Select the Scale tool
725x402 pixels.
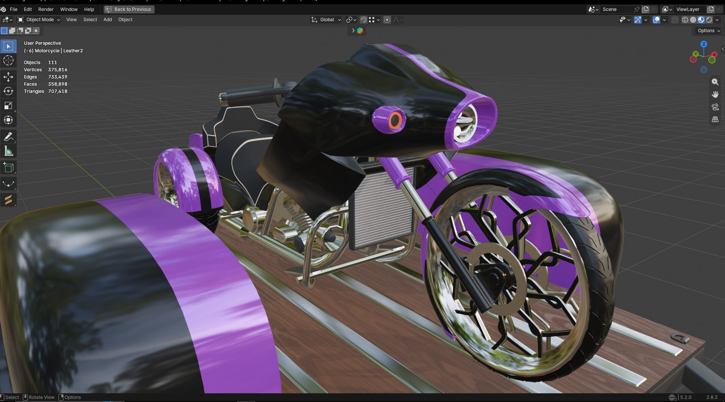8,105
